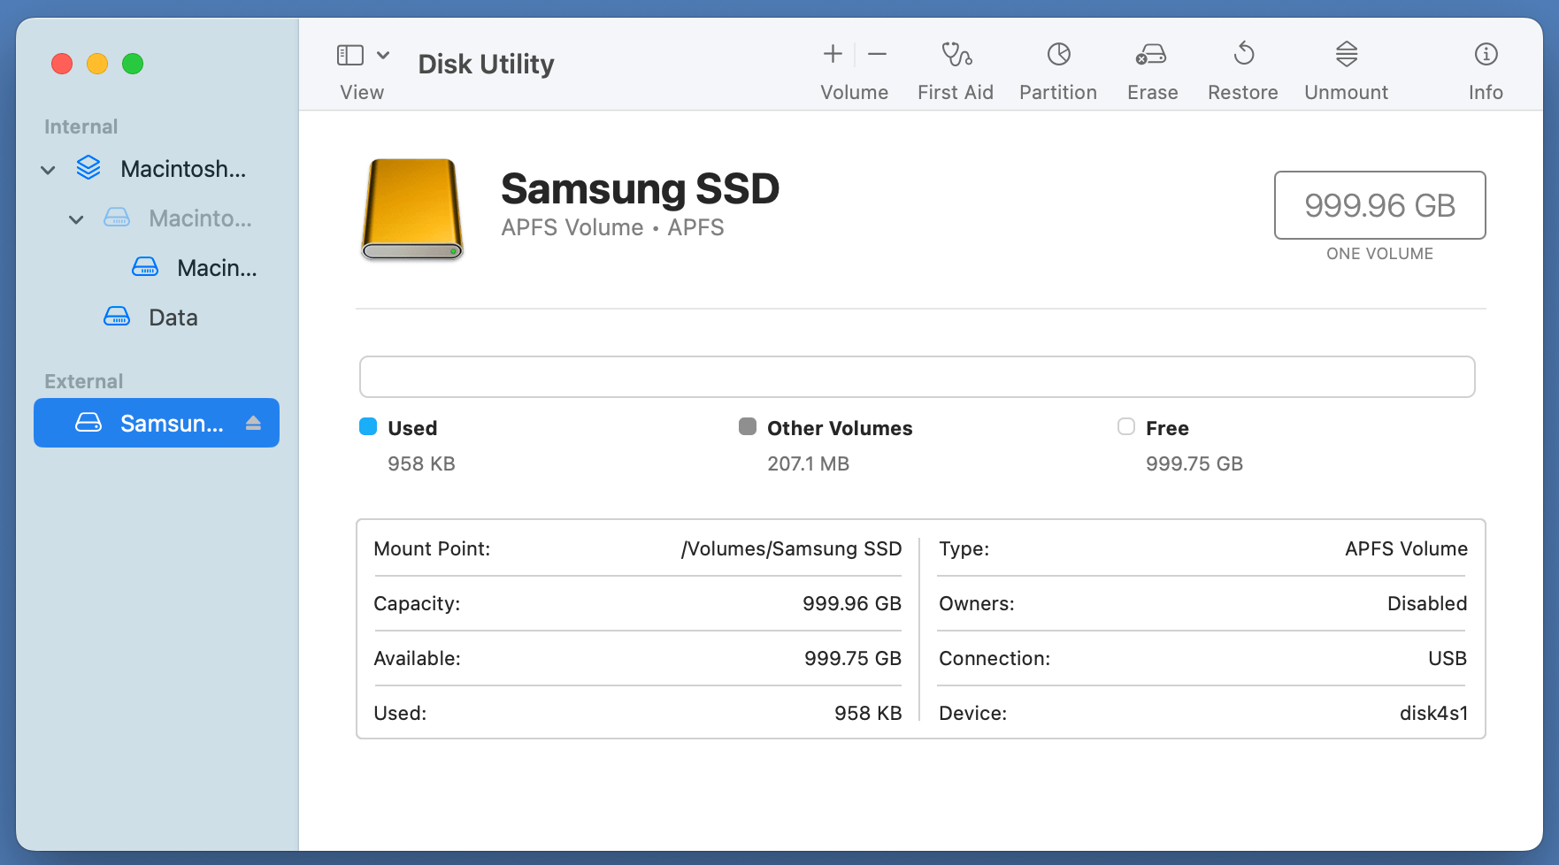Add a new APFS volume with the plus icon
The width and height of the screenshot is (1559, 865).
(832, 54)
